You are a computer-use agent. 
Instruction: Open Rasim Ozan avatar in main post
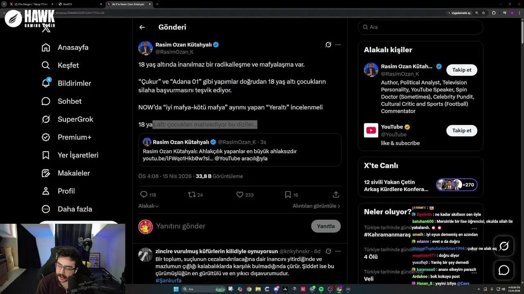coord(145,48)
